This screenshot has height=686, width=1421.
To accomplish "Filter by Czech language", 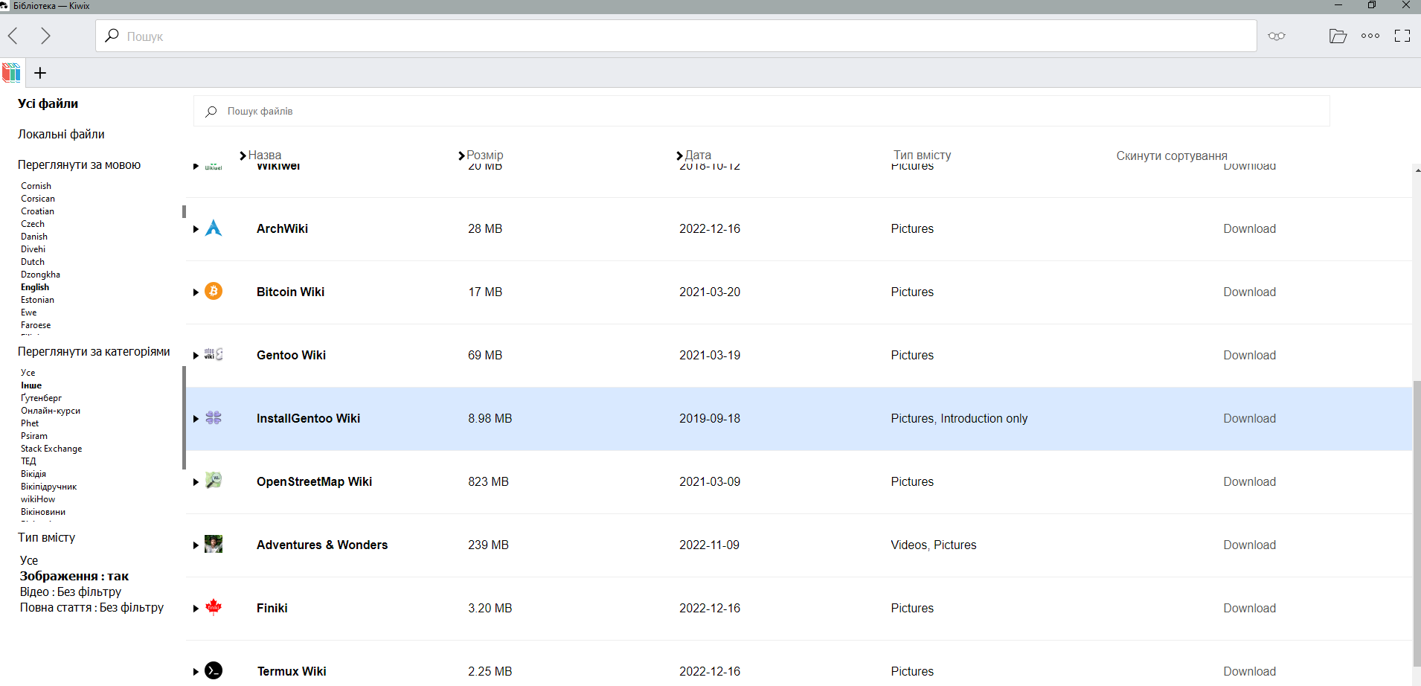I will pyautogui.click(x=33, y=224).
